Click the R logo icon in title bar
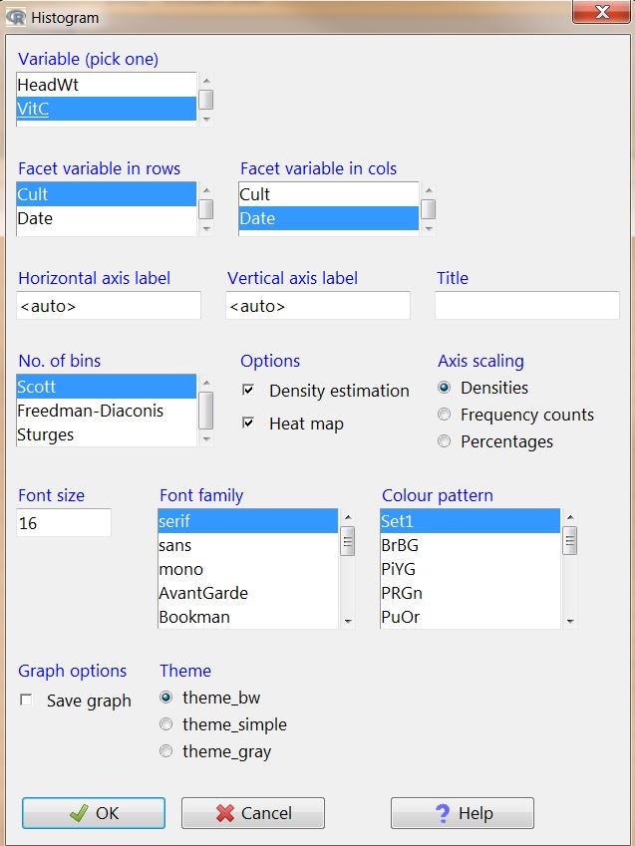 [x=15, y=17]
